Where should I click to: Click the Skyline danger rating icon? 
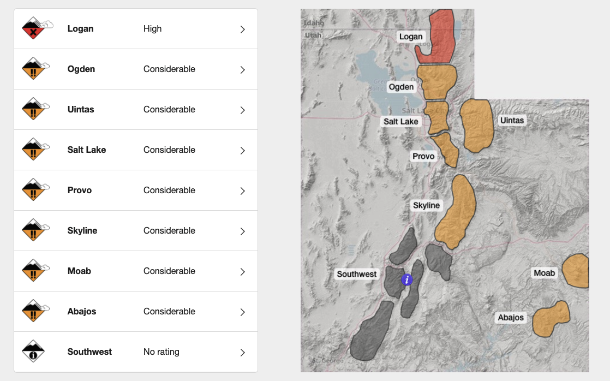click(x=34, y=231)
